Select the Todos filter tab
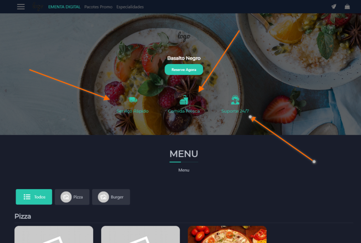The height and width of the screenshot is (243, 361). coord(34,197)
